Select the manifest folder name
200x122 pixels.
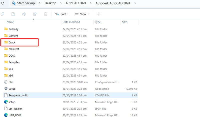coord(14,49)
